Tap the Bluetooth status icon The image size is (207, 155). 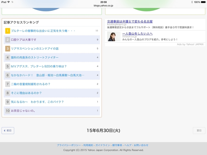coord(192,2)
